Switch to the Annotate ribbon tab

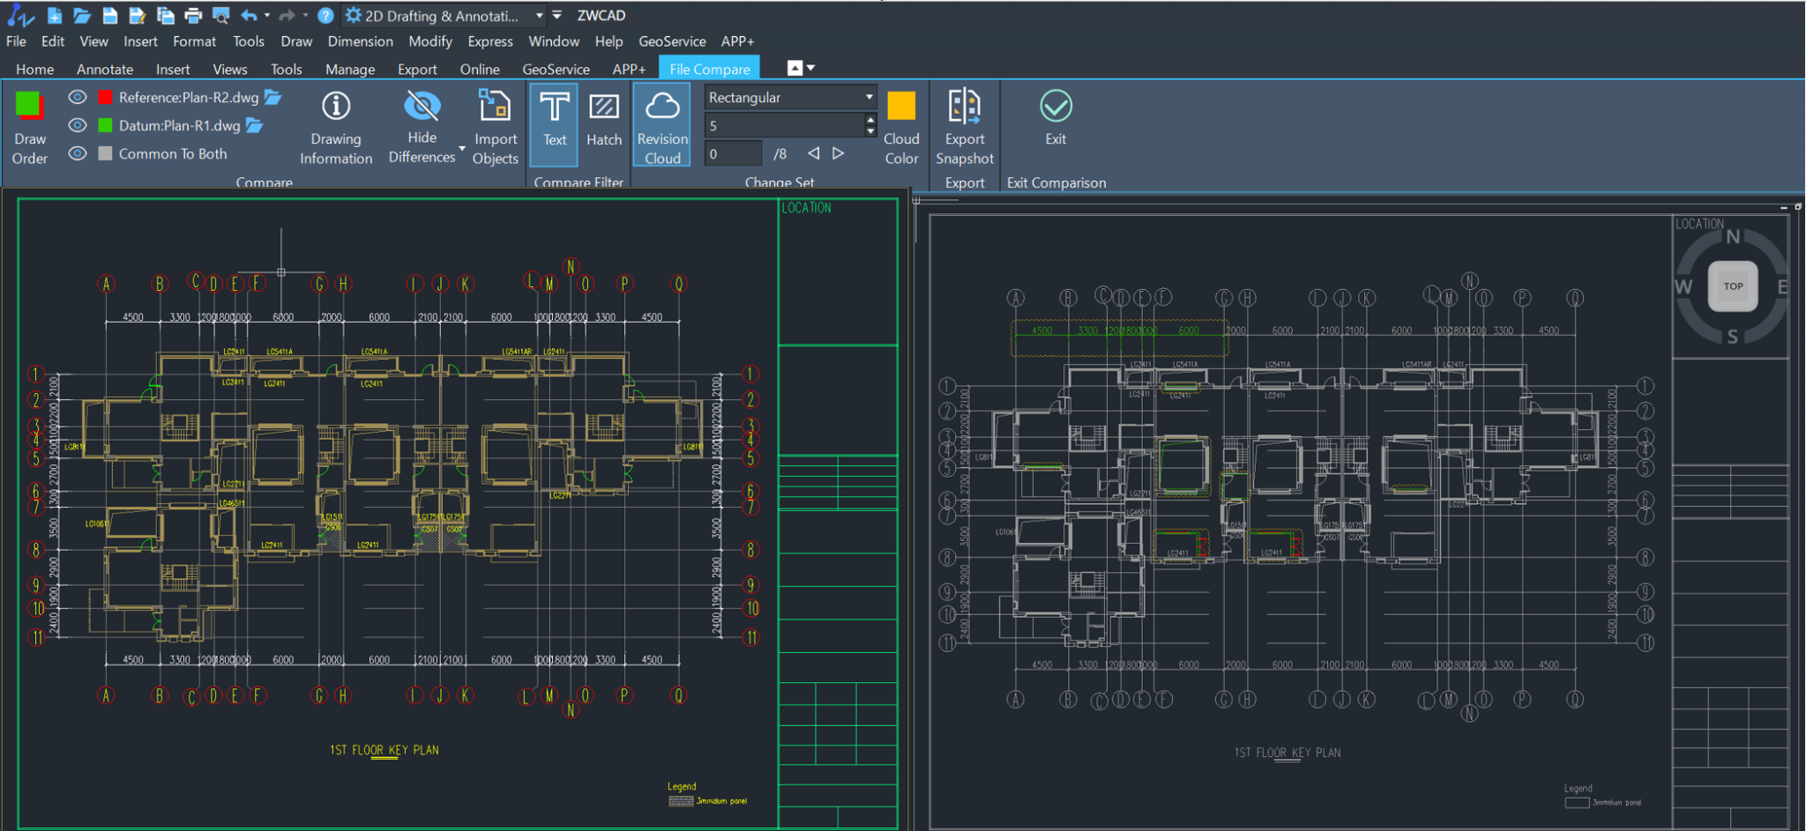[105, 69]
